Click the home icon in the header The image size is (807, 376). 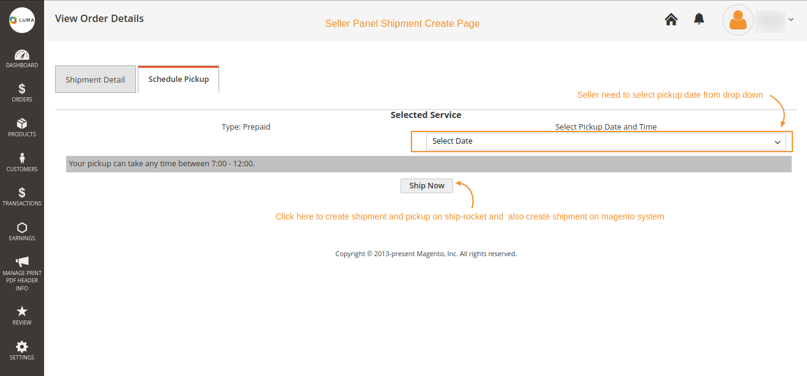(x=670, y=19)
